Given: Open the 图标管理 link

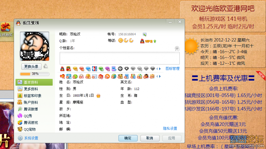Looking at the screenshot, I should click(x=173, y=69).
